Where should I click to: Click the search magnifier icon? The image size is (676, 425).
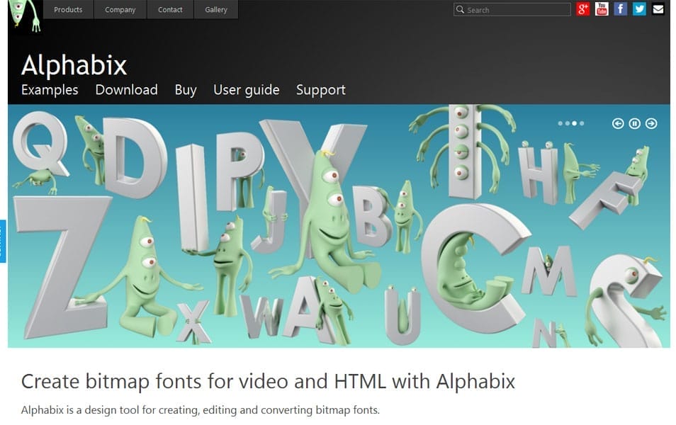click(x=460, y=9)
